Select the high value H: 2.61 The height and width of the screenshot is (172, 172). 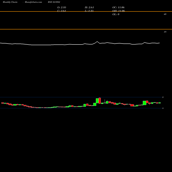point(89,8)
